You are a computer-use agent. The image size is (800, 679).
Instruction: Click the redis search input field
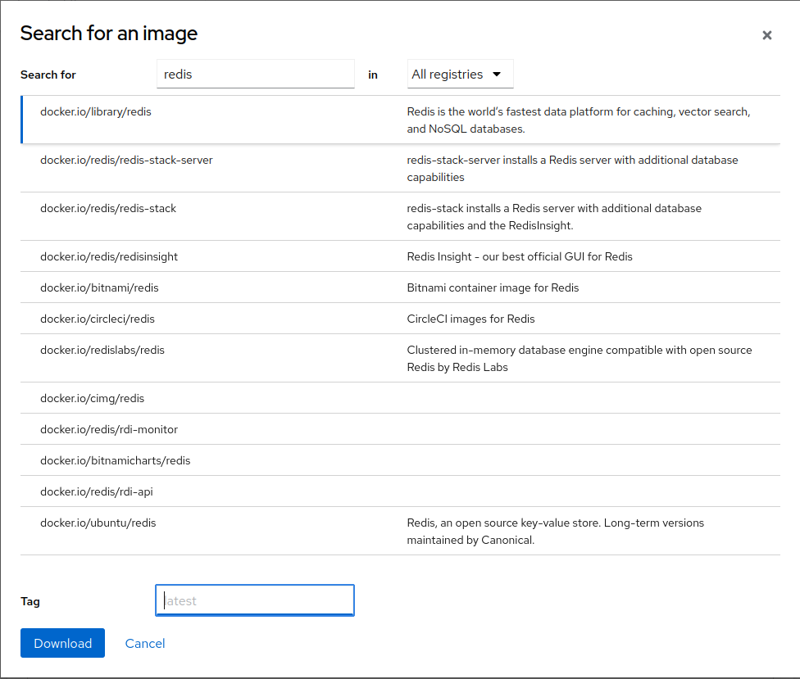coord(255,74)
